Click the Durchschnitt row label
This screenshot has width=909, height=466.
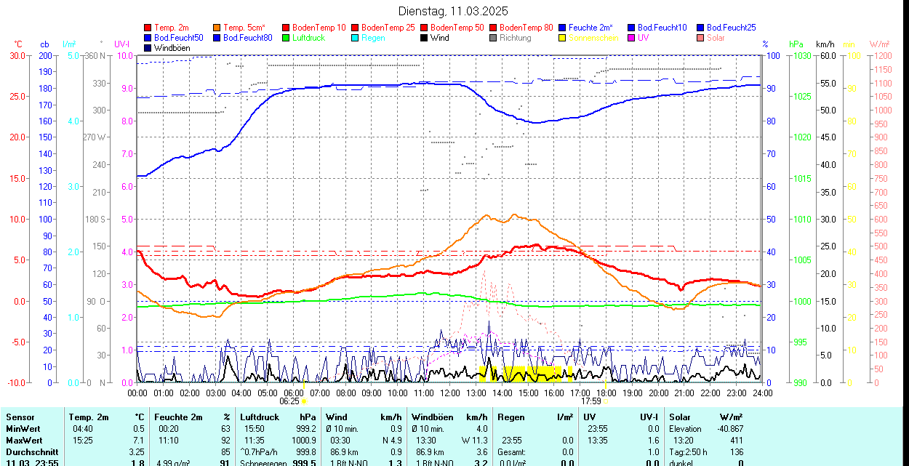click(x=31, y=452)
